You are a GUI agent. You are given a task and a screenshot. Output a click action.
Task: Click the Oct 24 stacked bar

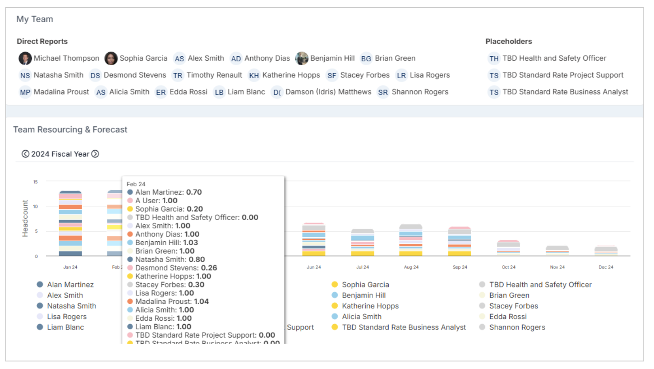(x=508, y=248)
